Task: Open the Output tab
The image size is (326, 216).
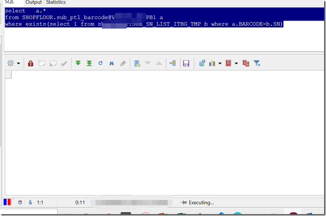Action: point(34,2)
